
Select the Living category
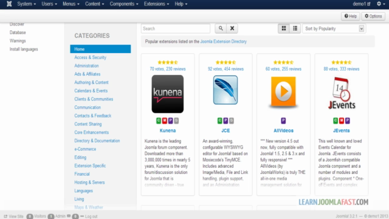click(79, 199)
